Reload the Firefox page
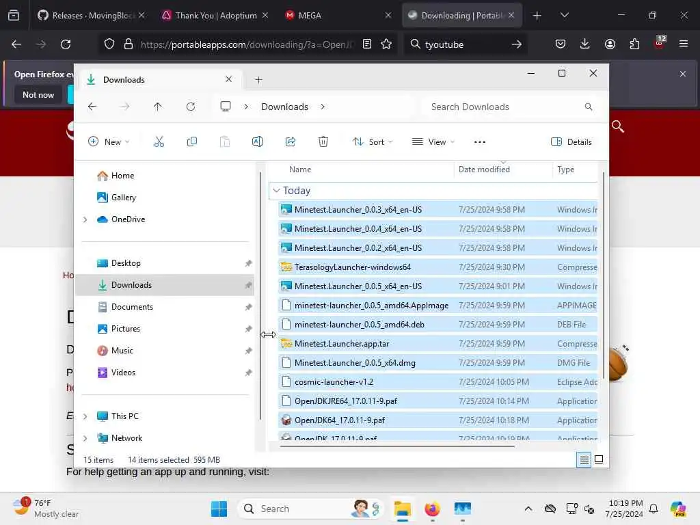 click(x=66, y=44)
